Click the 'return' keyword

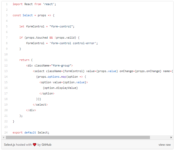(24, 60)
